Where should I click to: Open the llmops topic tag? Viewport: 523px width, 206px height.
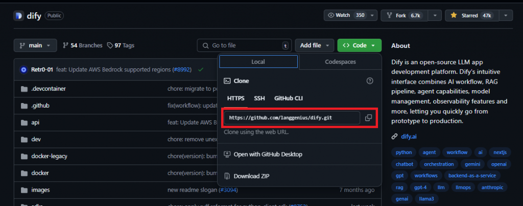(x=463, y=187)
